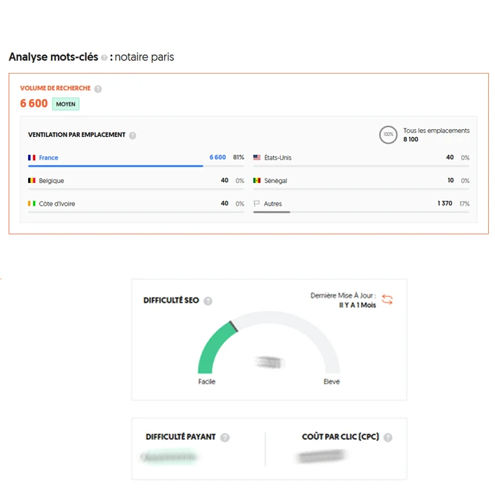Image resolution: width=495 pixels, height=495 pixels.
Task: Click the Sénégal location entry
Action: pyautogui.click(x=275, y=181)
